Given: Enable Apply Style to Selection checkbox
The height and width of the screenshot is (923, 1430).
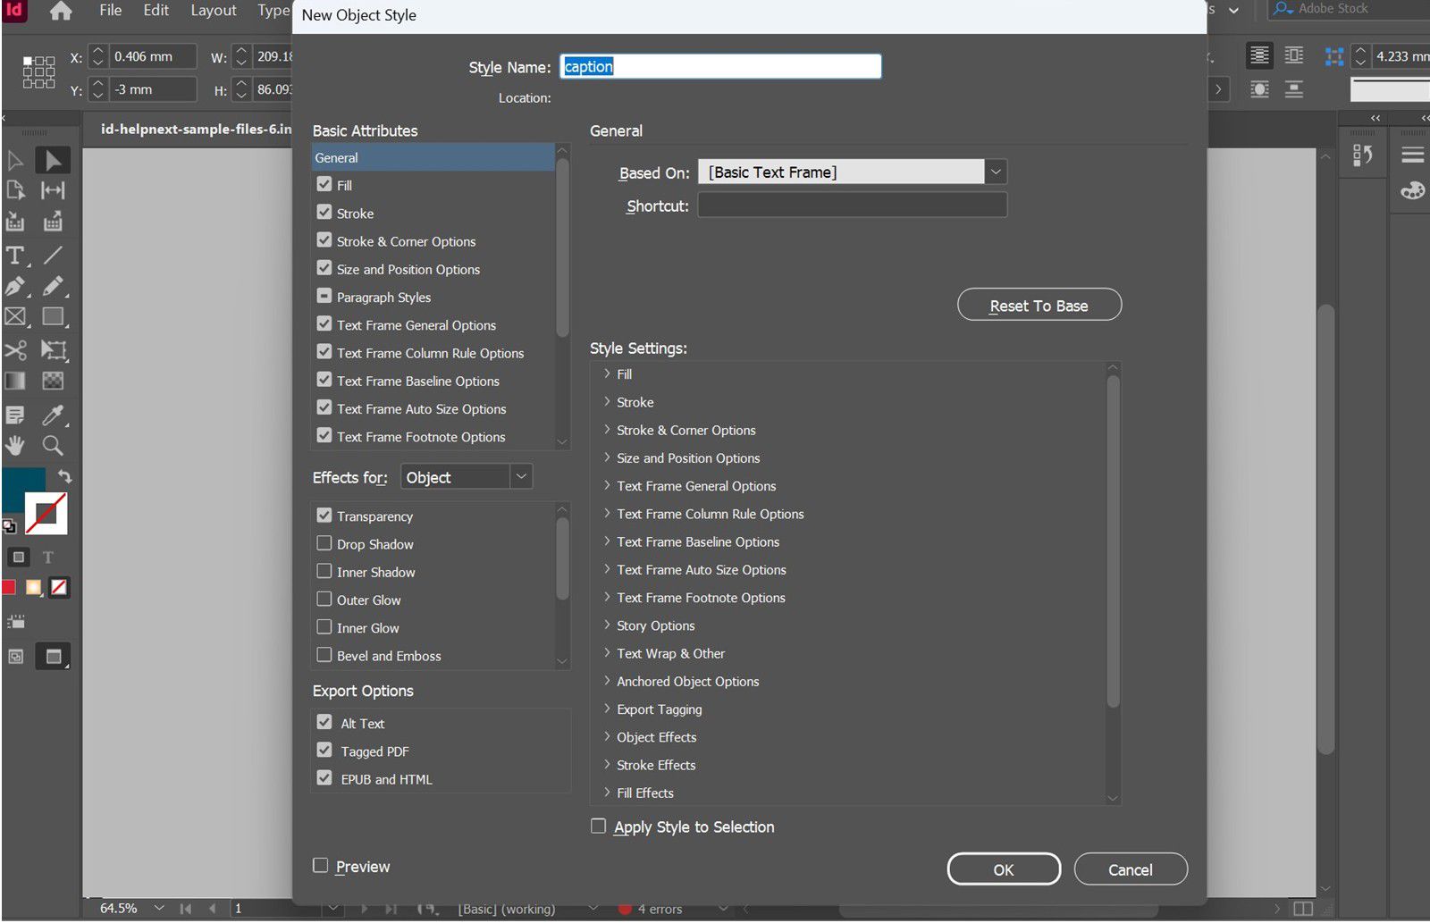Looking at the screenshot, I should (599, 827).
